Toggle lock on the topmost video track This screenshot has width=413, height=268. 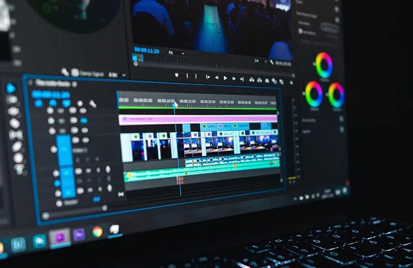point(50,110)
